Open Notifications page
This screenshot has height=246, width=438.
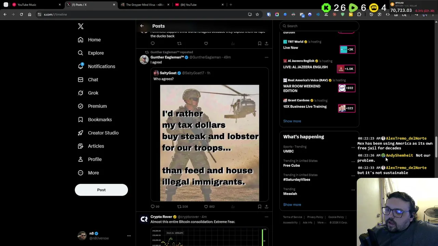click(96, 66)
